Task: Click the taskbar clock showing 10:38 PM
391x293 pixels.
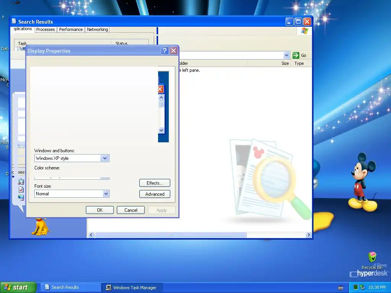Action: 377,287
